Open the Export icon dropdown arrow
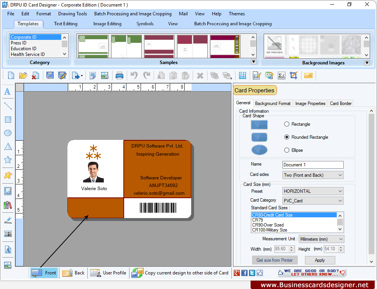This screenshot has width=377, height=289. point(82,76)
